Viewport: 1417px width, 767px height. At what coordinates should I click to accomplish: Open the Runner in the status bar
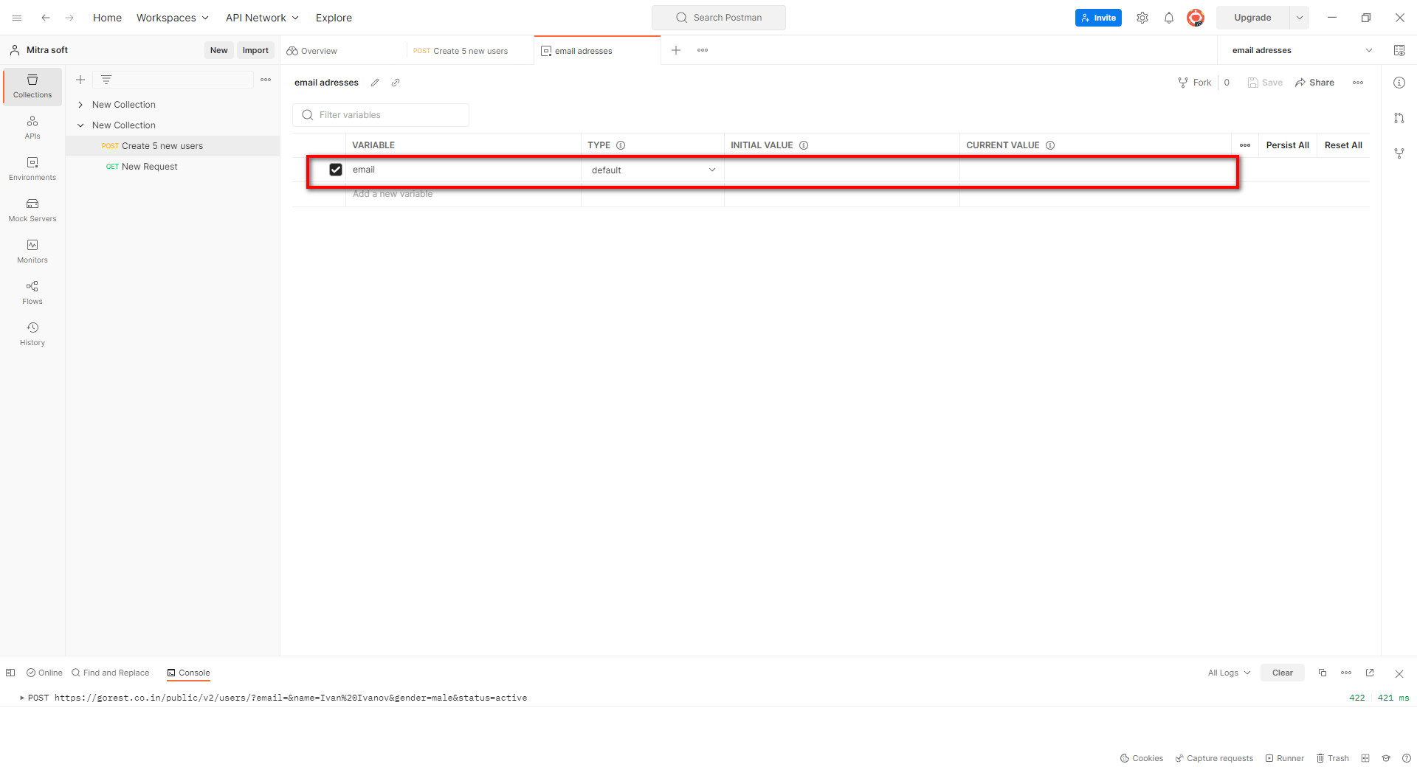1284,758
